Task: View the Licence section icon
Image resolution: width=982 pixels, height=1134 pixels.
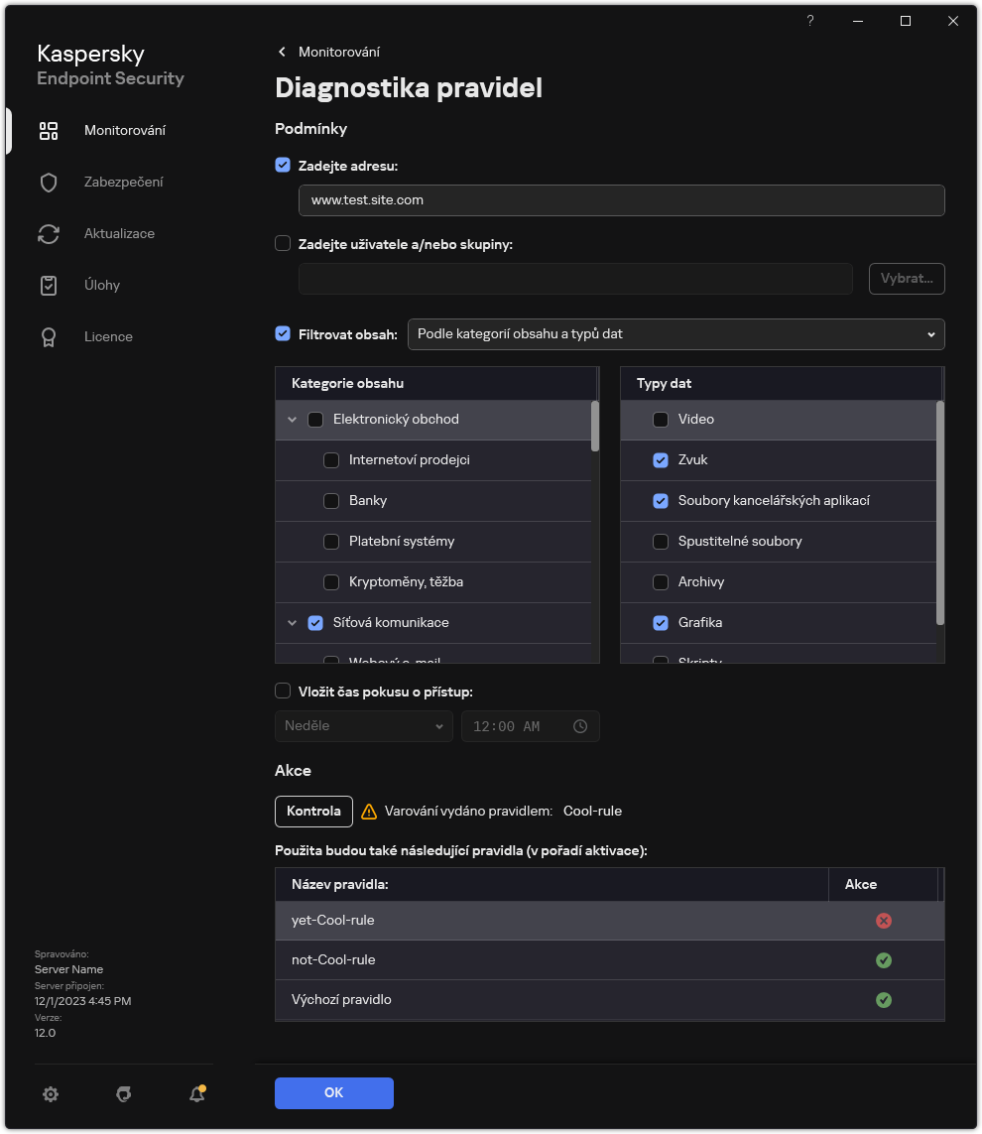Action: pos(49,336)
